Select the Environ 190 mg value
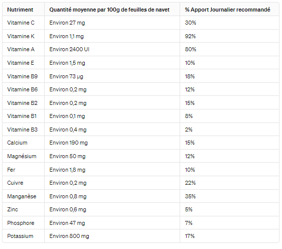The image size is (282, 249). [x=68, y=143]
